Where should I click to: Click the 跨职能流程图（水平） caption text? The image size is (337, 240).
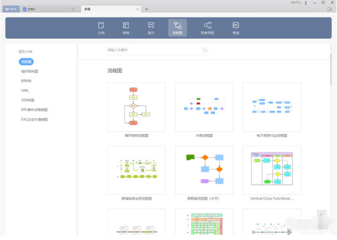tap(203, 198)
